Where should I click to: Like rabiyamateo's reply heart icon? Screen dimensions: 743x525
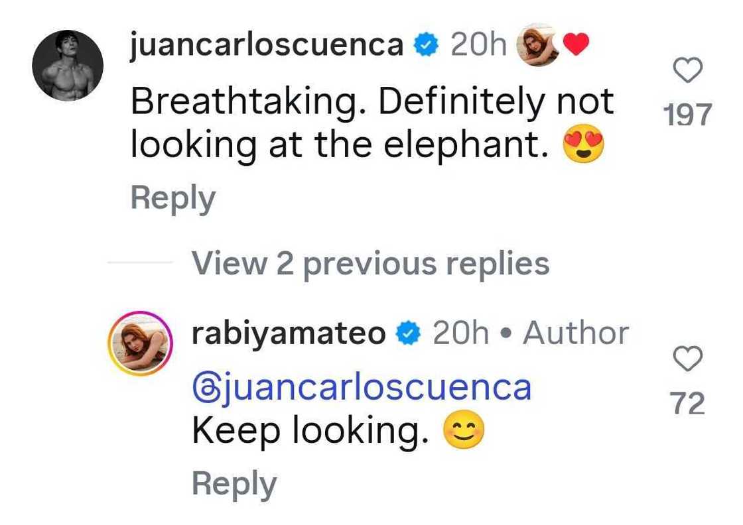point(688,359)
